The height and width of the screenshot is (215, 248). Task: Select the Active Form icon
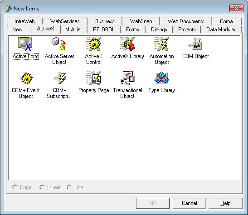[25, 44]
